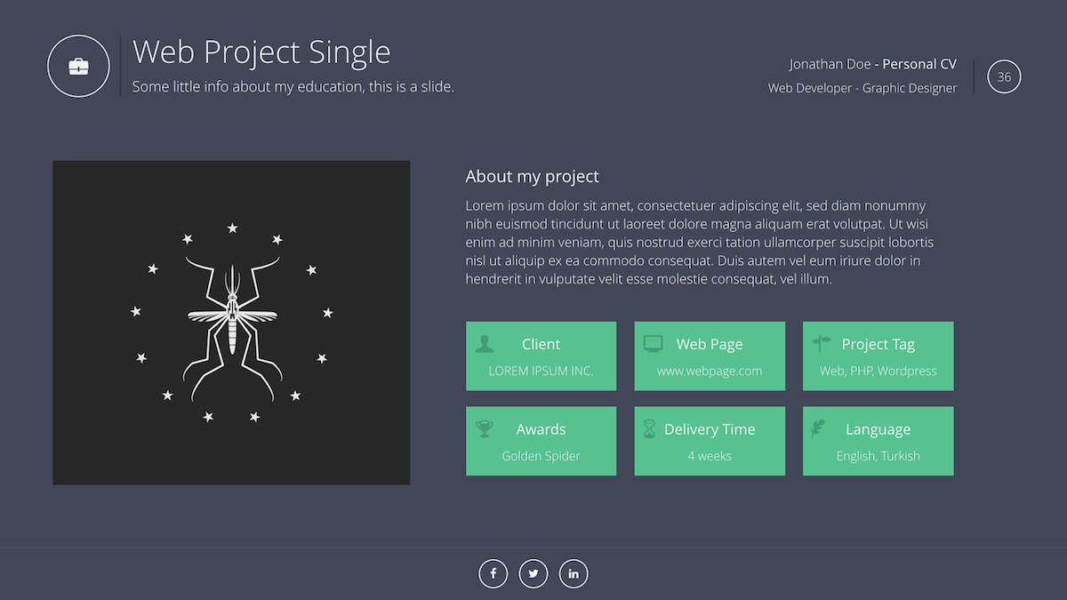
Task: Click the About my project heading
Action: [532, 177]
